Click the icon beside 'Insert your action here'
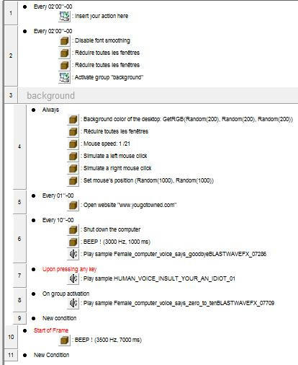This screenshot has width=298, height=365. (64, 16)
